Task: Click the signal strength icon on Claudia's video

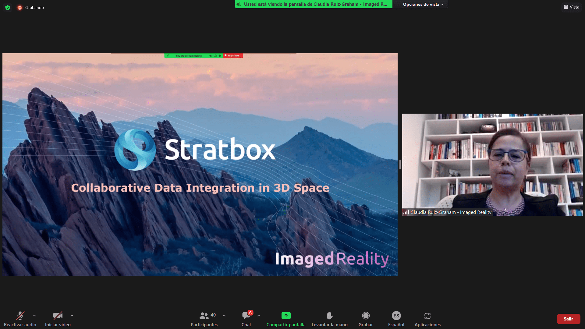Action: [406, 212]
